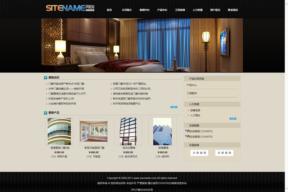This screenshot has width=288, height=192.
Task: Click the bedroom banner image
Action: pos(142,45)
